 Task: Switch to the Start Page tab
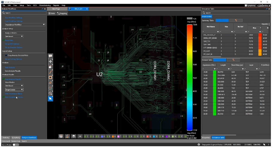[x=56, y=9]
